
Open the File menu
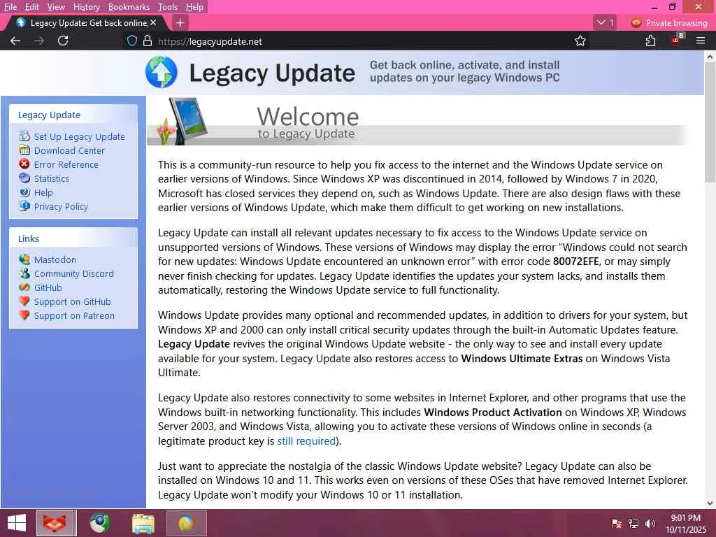tap(10, 7)
